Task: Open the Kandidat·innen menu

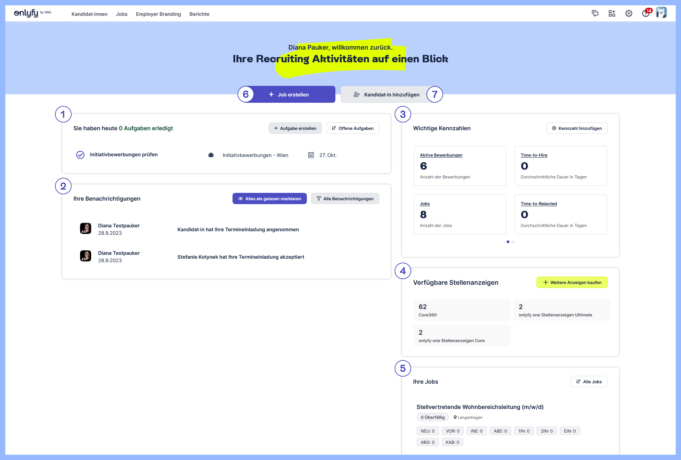Action: [89, 14]
